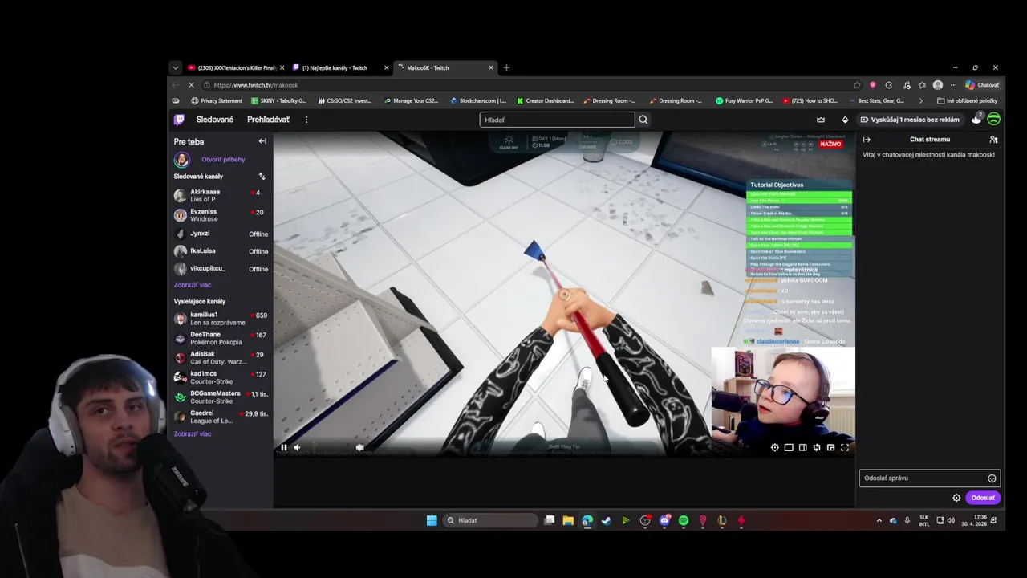This screenshot has width=1027, height=578.
Task: Open chat community users icon
Action: point(993,140)
